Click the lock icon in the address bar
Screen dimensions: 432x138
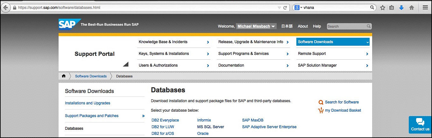(14, 8)
